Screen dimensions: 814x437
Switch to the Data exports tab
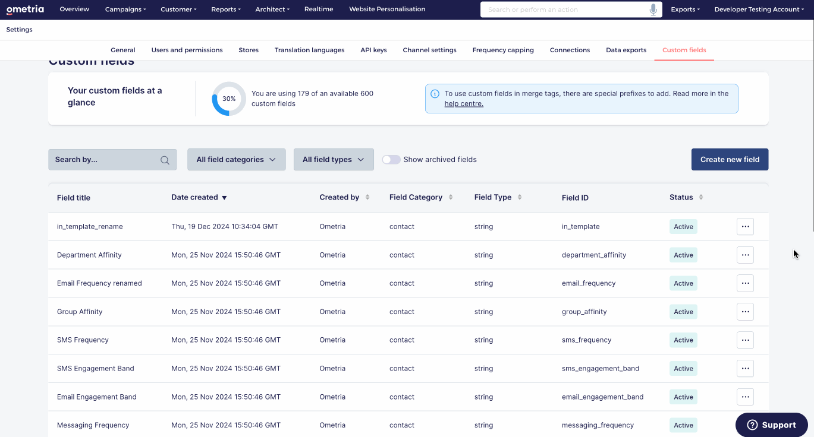626,50
